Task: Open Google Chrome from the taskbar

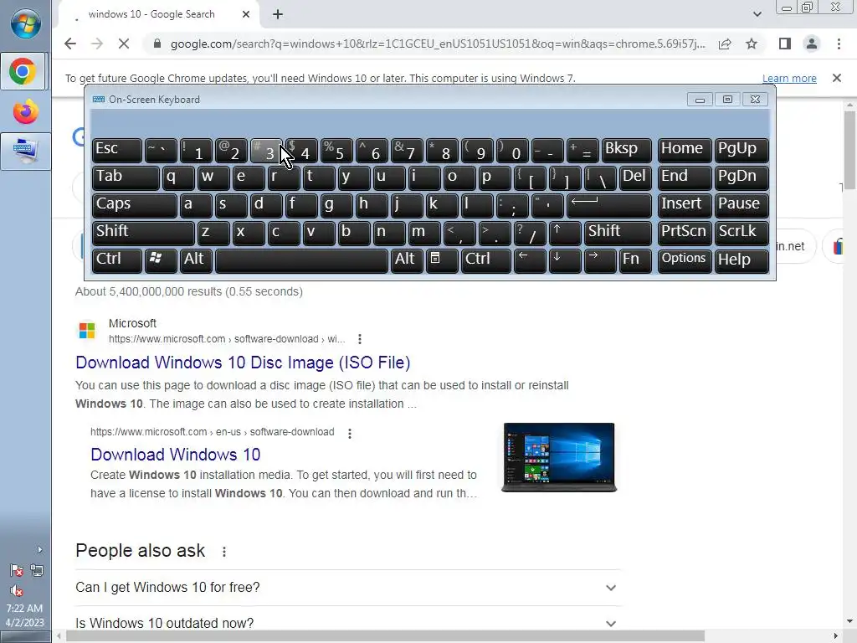Action: 23,72
